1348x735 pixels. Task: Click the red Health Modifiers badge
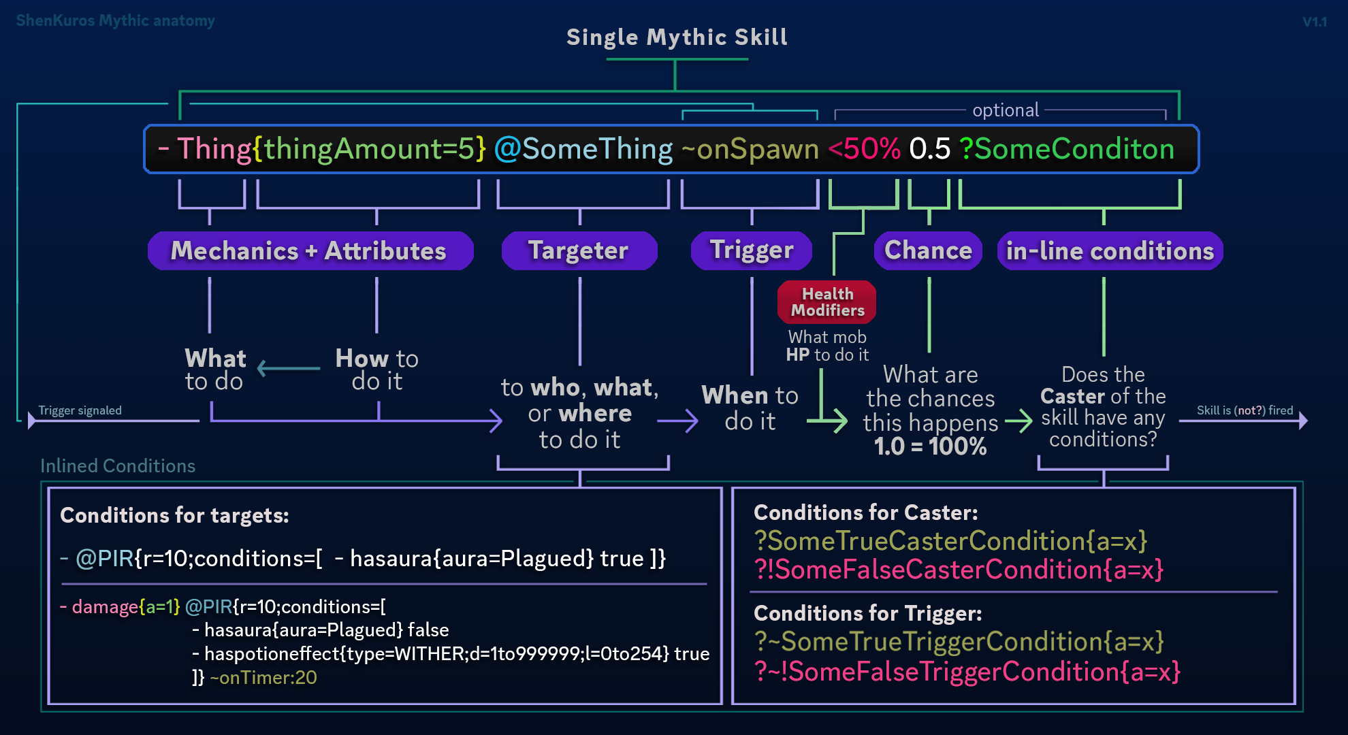[827, 302]
